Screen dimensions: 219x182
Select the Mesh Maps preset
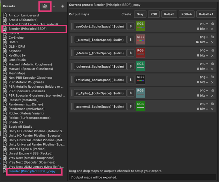(17, 73)
